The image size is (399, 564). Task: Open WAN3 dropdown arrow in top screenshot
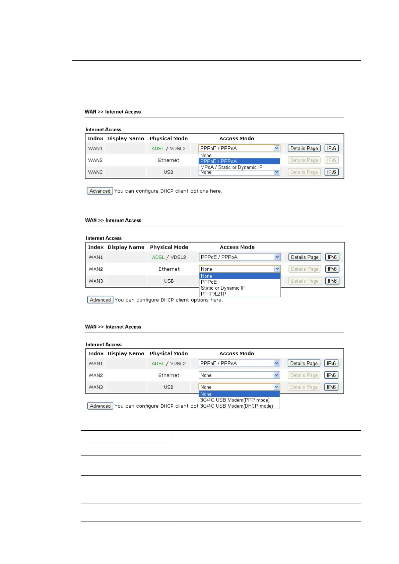coord(276,172)
